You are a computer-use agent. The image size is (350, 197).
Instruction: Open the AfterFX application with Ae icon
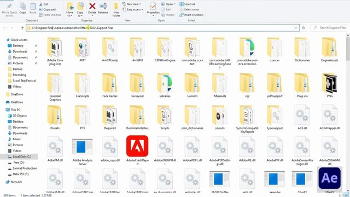click(x=329, y=179)
